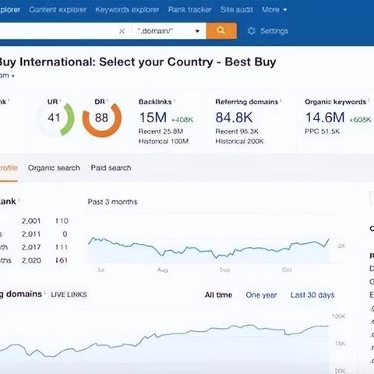Click the +608K organic keywords change value
Screen dimensions: 374x374
[361, 120]
